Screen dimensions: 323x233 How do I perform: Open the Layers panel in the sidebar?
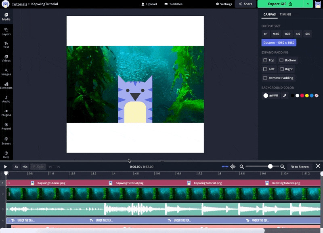(x=6, y=31)
